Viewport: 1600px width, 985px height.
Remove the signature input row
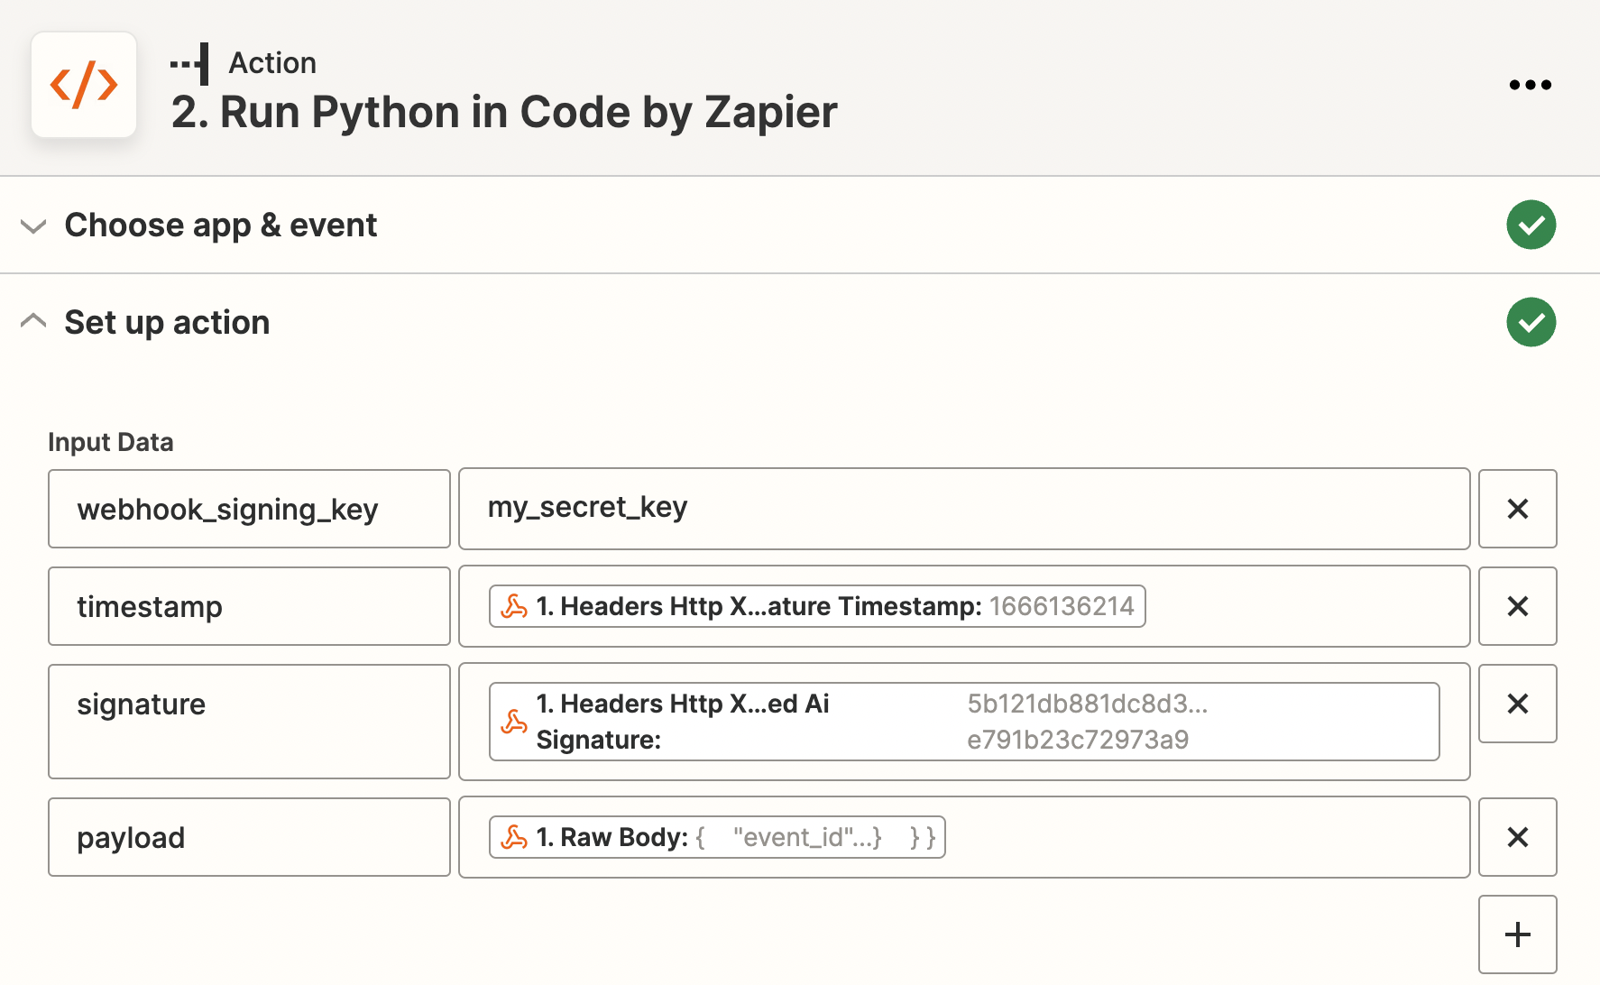pyautogui.click(x=1517, y=704)
